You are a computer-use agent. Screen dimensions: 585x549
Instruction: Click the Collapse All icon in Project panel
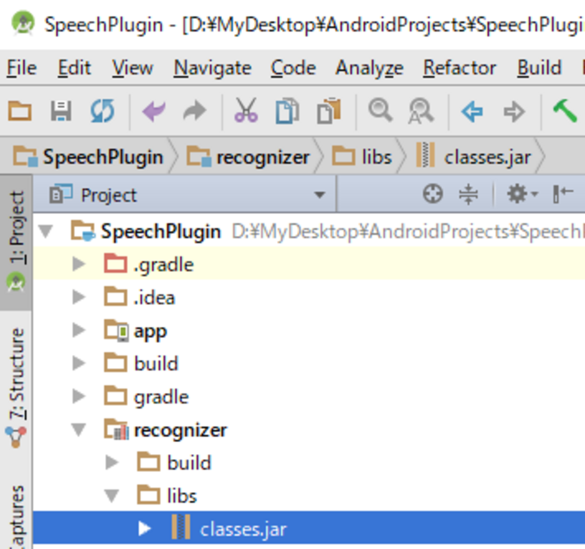pos(468,195)
